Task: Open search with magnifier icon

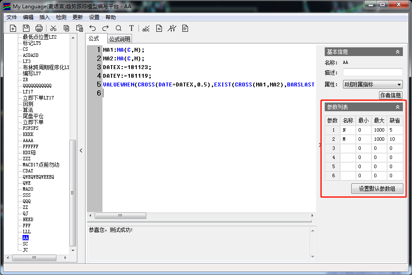Action: coord(119,28)
